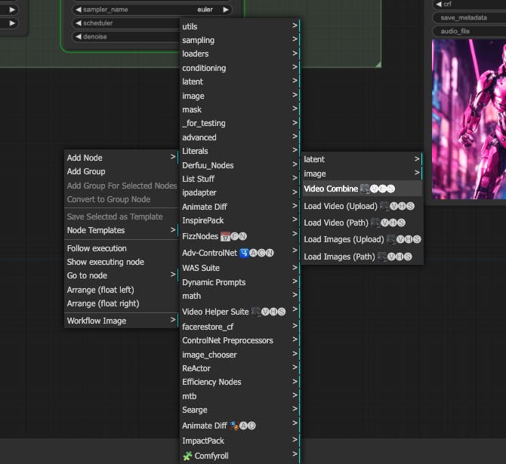Choose Arrange (float right)

click(121, 303)
